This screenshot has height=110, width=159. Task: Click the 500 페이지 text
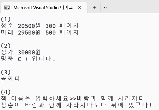(62, 33)
